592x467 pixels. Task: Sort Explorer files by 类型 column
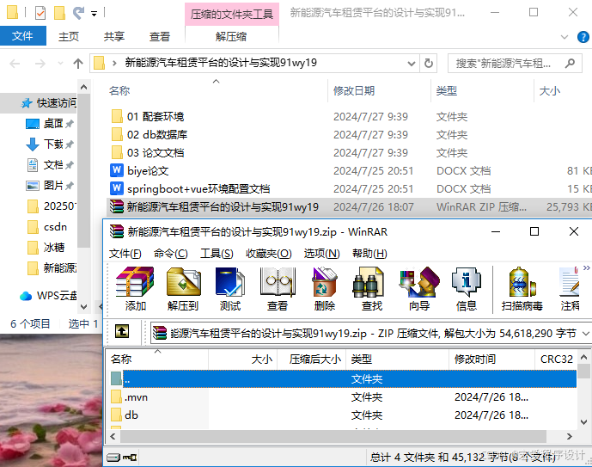[x=447, y=90]
